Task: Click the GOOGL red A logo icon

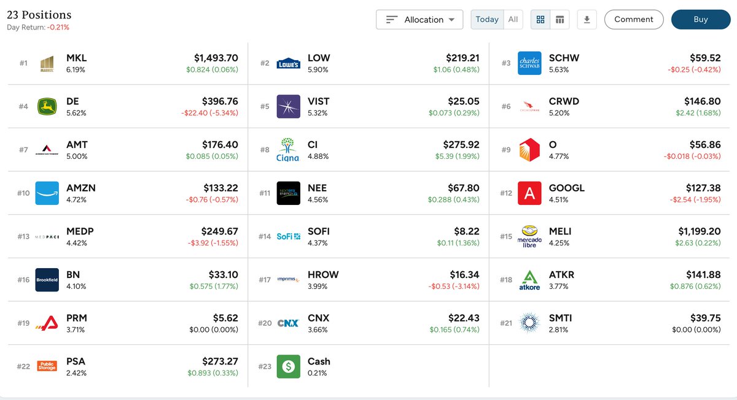Action: pyautogui.click(x=529, y=193)
